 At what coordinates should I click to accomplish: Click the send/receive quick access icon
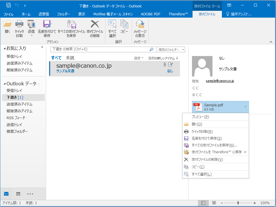coord(8,5)
